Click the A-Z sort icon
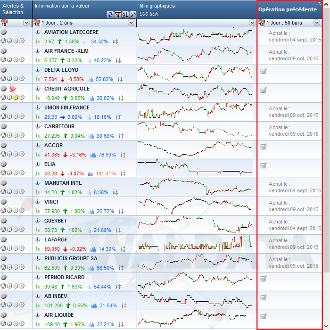Viewport: 330px width, 330px height. coord(125,15)
